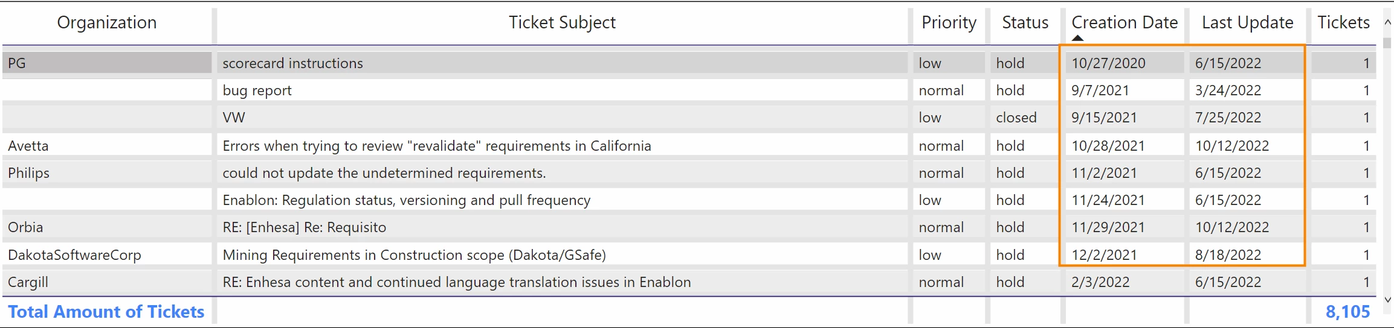This screenshot has width=1394, height=328.
Task: Click the "bug report" ticket row
Action: click(257, 90)
